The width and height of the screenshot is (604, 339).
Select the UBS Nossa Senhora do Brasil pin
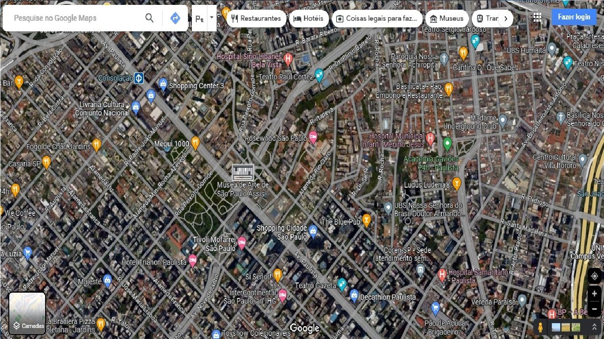388,207
